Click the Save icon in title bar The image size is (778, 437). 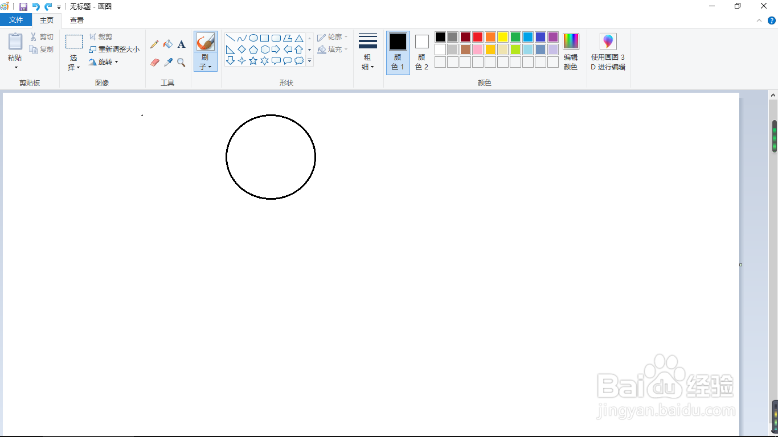pos(23,6)
